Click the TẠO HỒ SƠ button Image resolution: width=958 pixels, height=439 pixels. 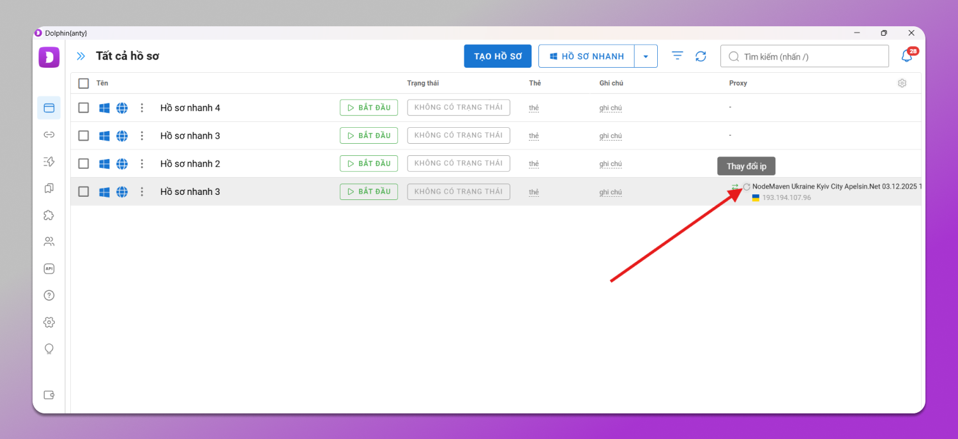click(x=498, y=56)
